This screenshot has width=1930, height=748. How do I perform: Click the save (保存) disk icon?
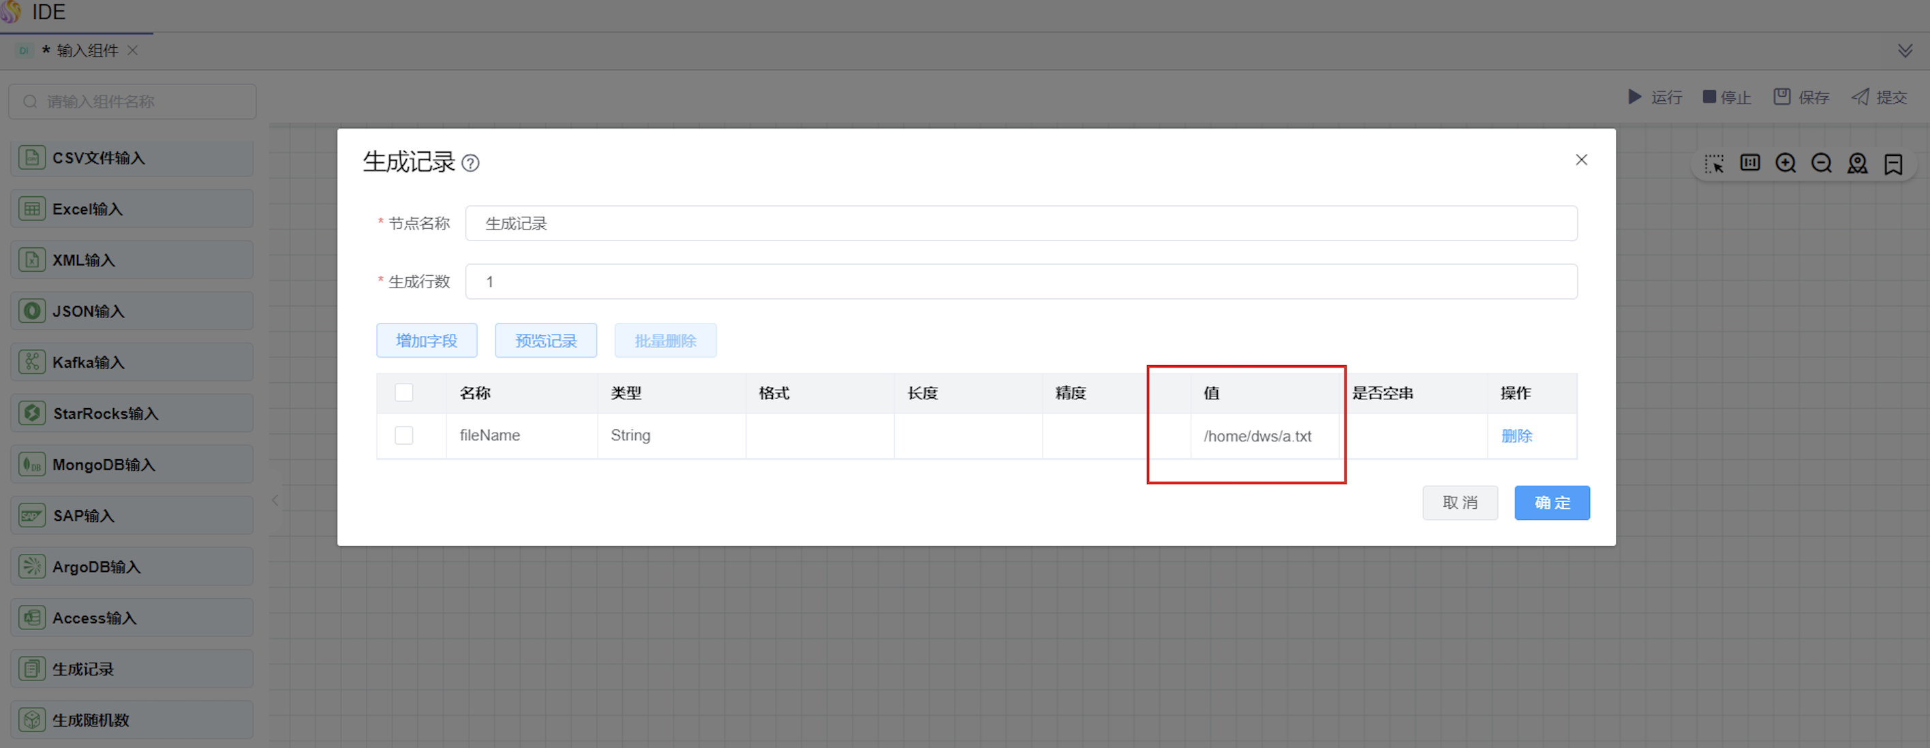click(1781, 97)
